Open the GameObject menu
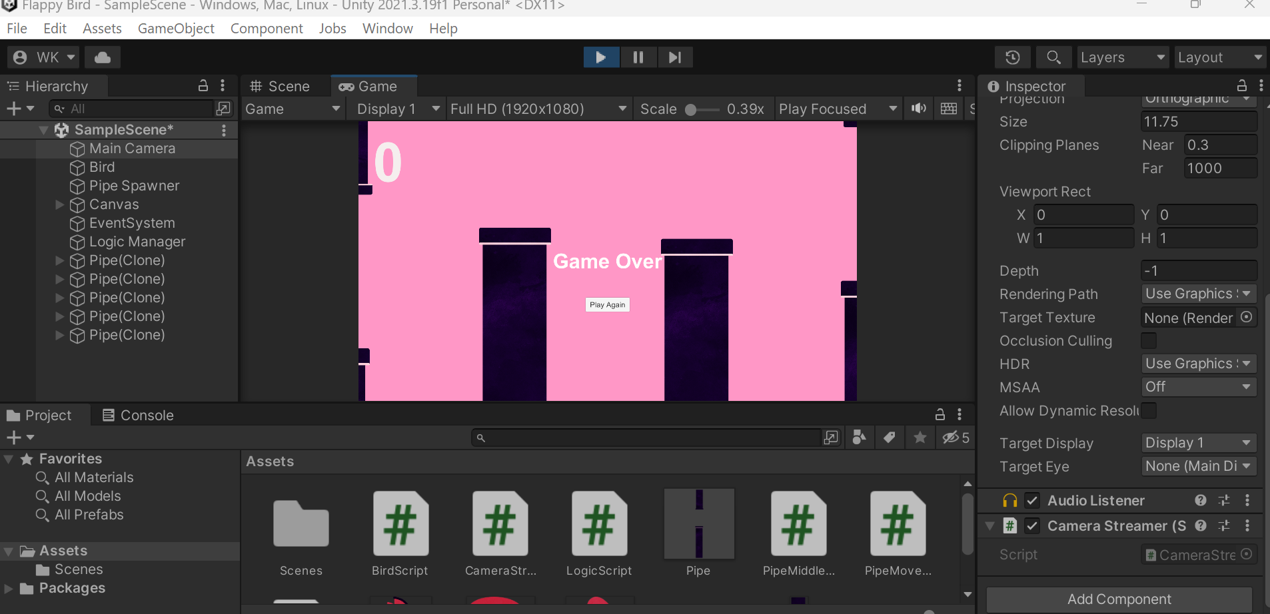 [176, 28]
